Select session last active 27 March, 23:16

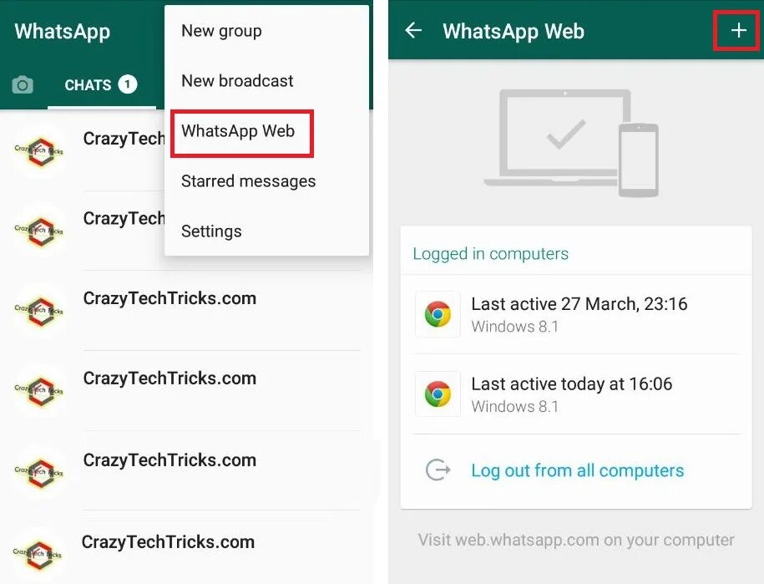(576, 314)
